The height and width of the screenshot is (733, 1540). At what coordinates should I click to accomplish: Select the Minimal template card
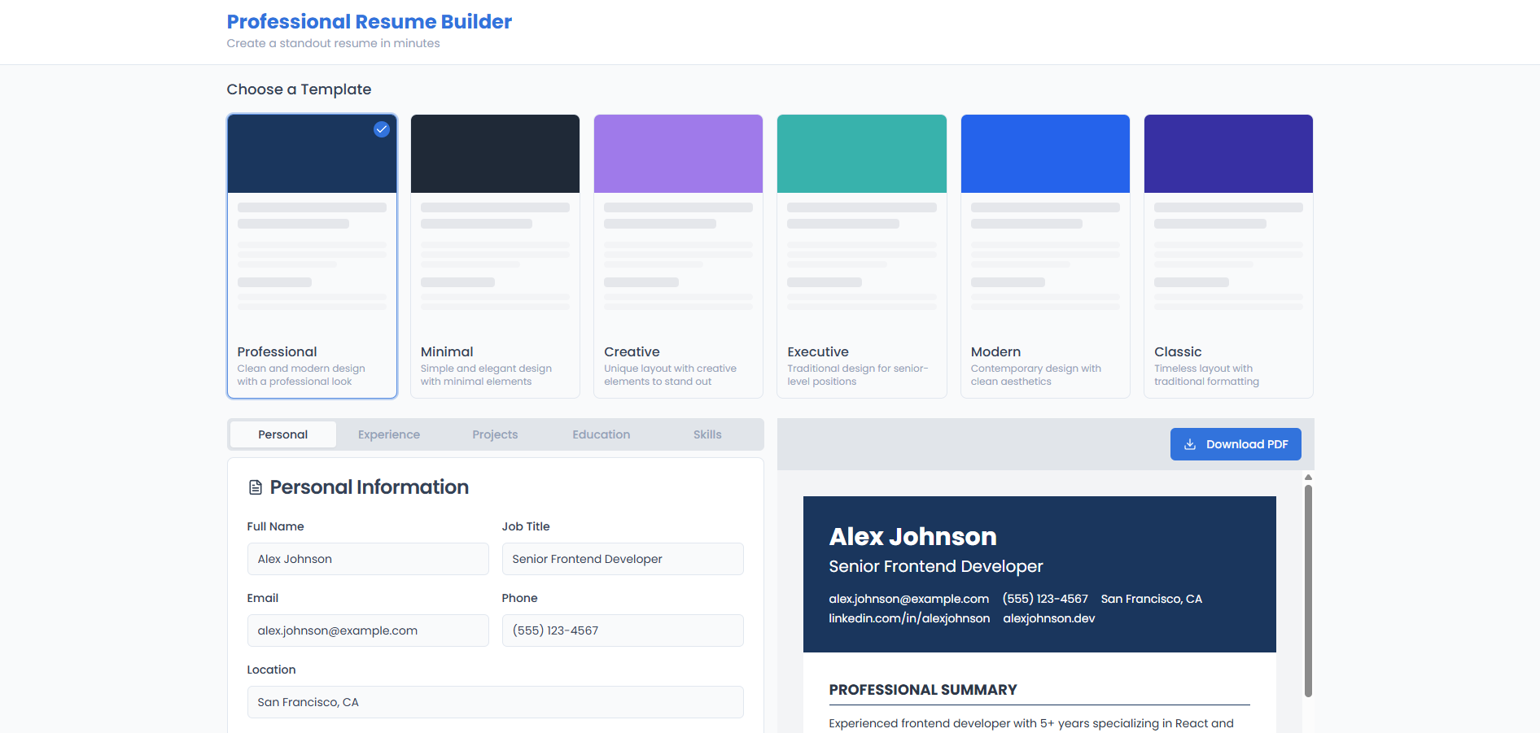tap(495, 256)
